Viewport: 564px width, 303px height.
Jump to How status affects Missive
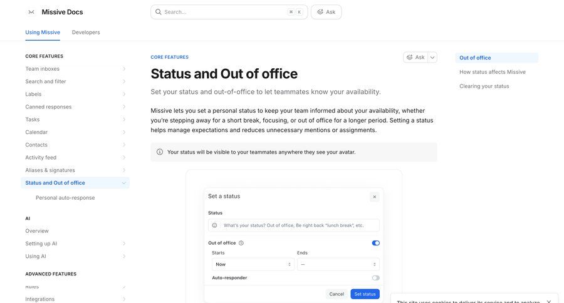[493, 72]
